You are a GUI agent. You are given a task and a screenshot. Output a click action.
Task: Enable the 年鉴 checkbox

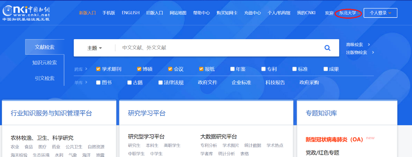pos(232,69)
